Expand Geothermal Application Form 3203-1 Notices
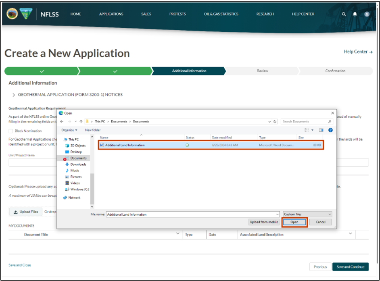Viewport: 380px width, 281px height. click(x=14, y=95)
